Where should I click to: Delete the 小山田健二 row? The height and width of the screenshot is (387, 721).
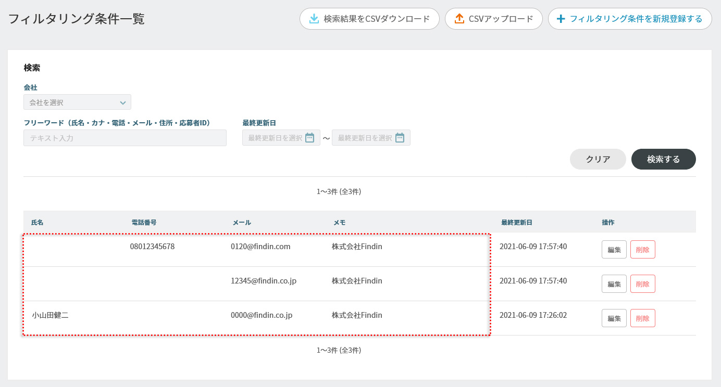[x=642, y=318]
